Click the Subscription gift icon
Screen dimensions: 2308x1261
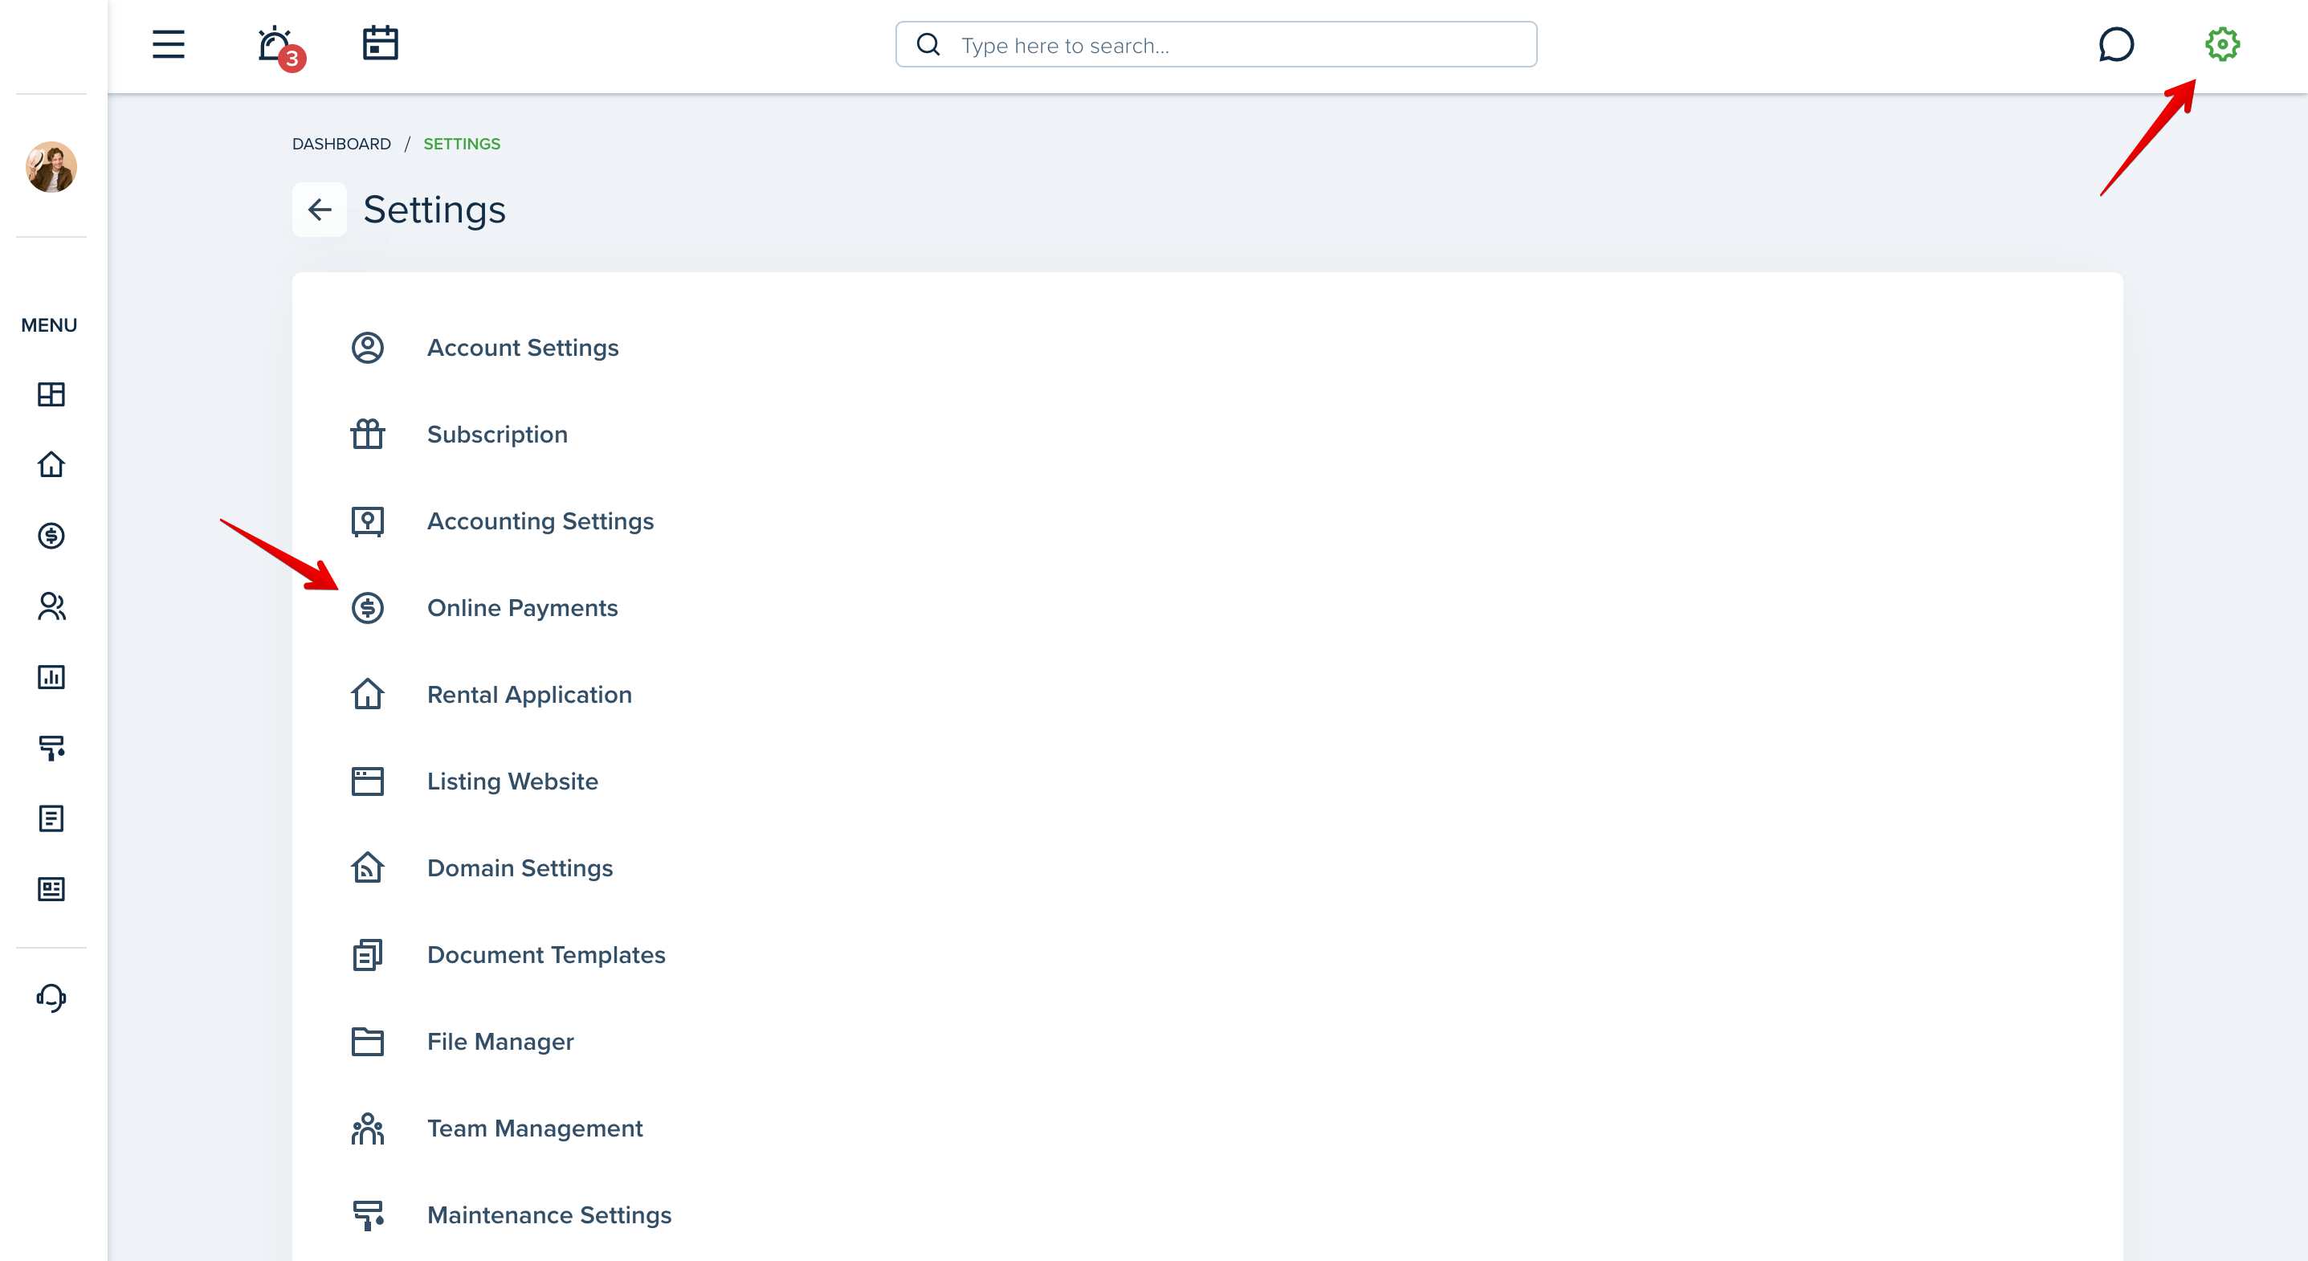coord(367,435)
